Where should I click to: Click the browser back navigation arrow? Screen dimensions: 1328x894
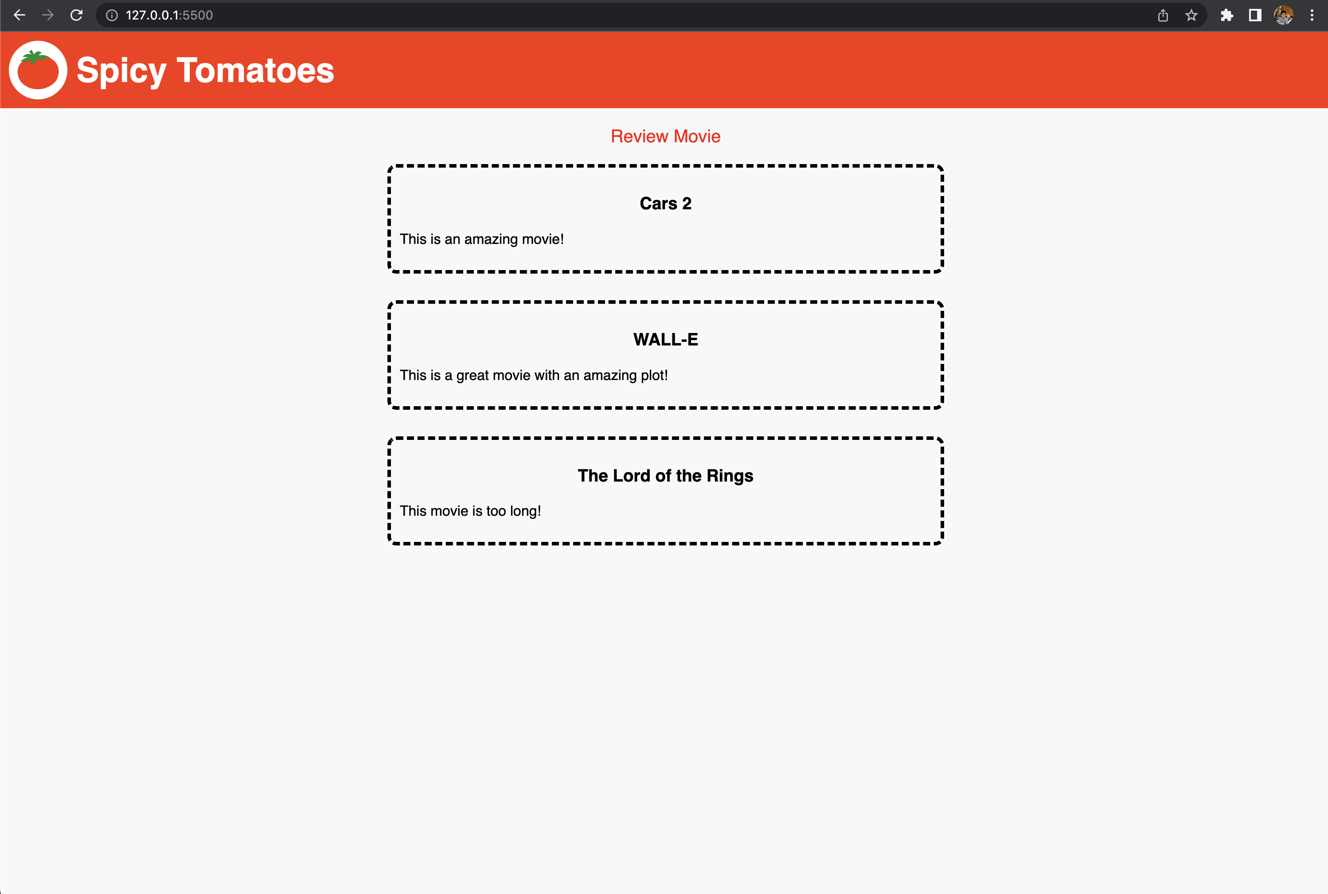click(20, 16)
